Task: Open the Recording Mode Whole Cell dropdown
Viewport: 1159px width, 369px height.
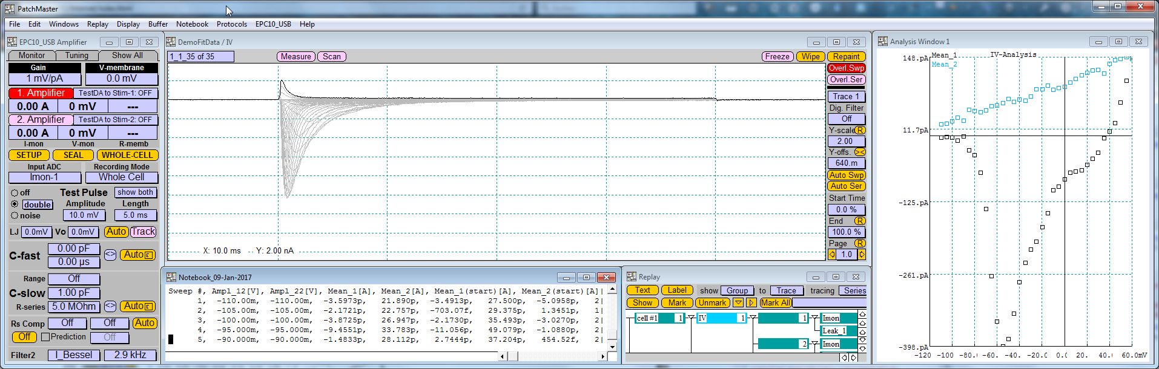Action: pos(121,177)
